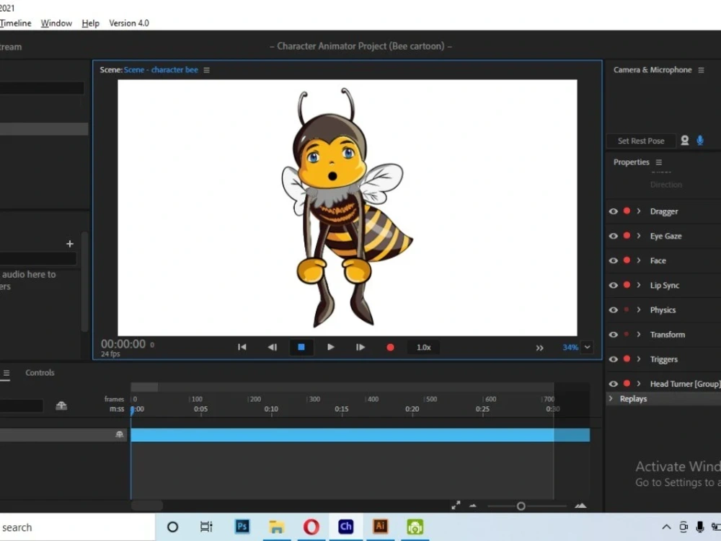Screen dimensions: 721x541
Task: Open the 1.0x playback speed control
Action: point(423,348)
